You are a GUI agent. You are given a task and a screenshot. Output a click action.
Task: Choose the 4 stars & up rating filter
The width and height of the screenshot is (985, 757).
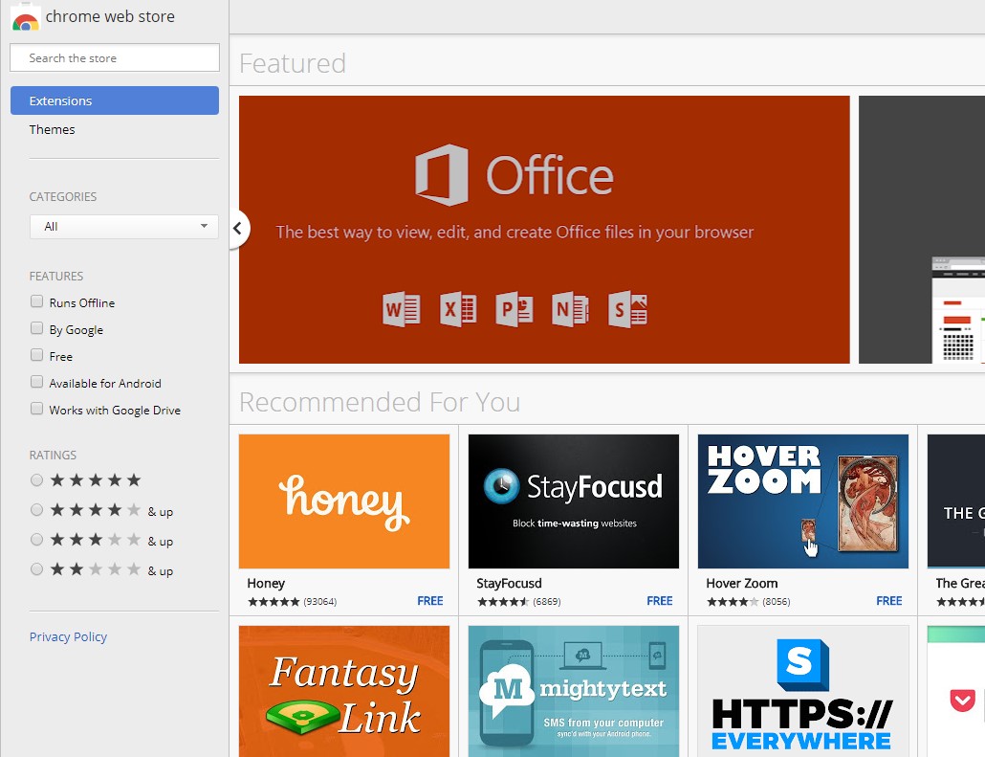point(37,510)
